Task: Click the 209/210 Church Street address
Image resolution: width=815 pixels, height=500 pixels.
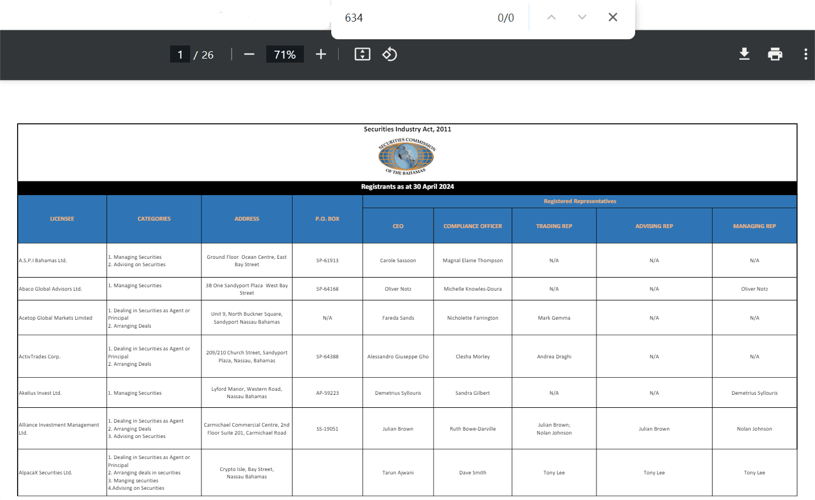Action: [x=247, y=357]
